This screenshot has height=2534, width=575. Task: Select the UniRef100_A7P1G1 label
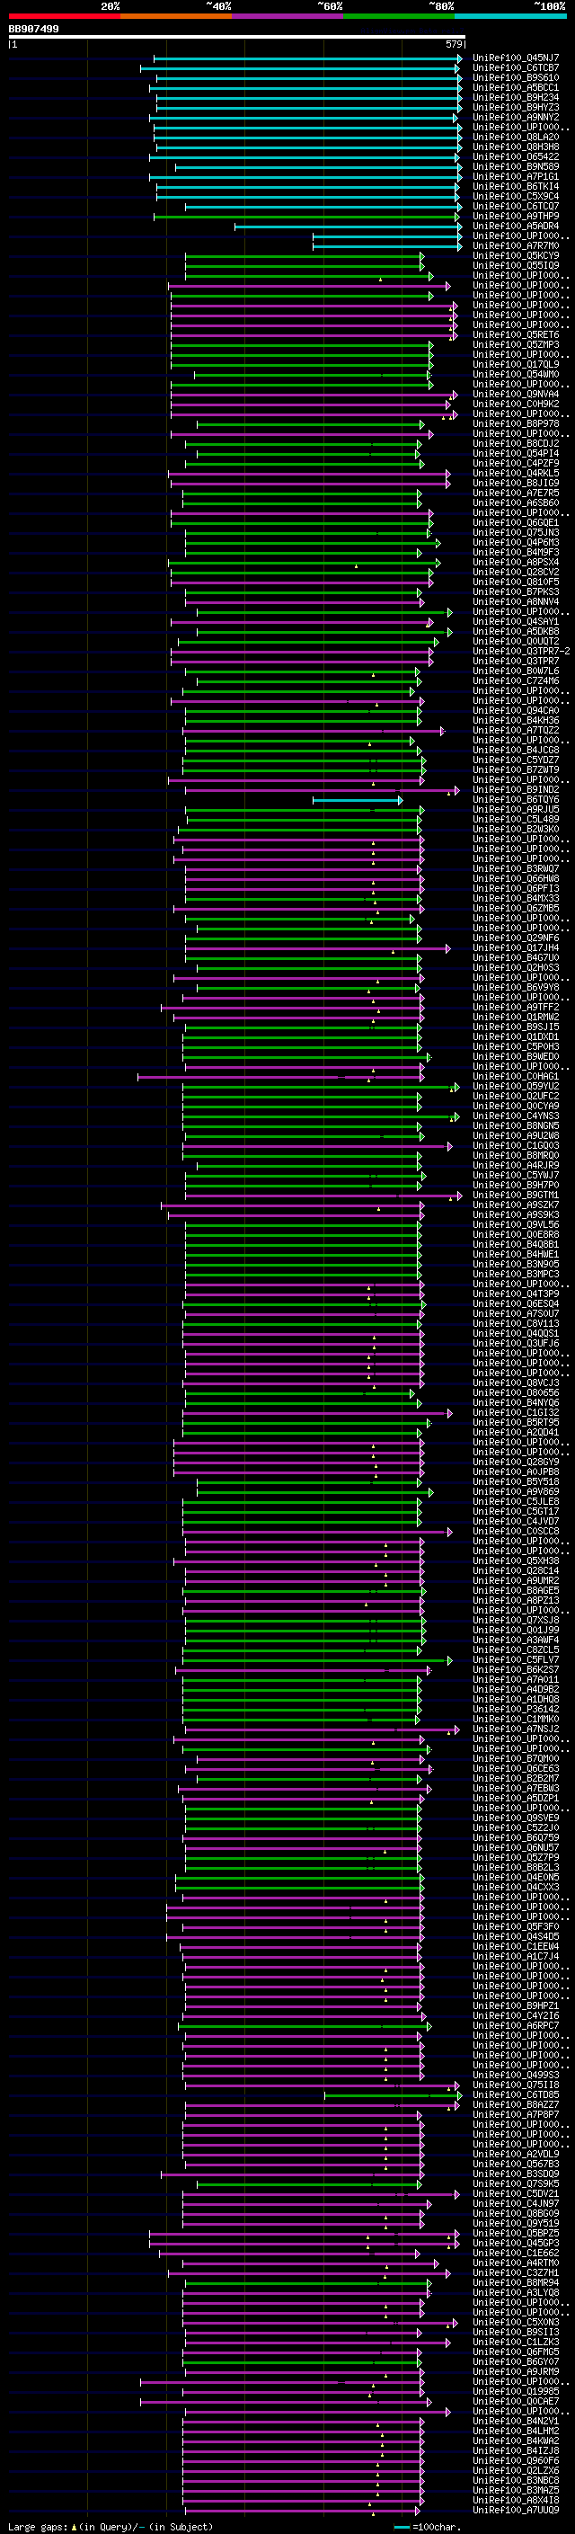tap(516, 176)
